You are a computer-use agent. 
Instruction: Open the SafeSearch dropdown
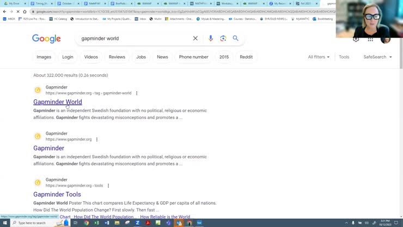click(377, 57)
